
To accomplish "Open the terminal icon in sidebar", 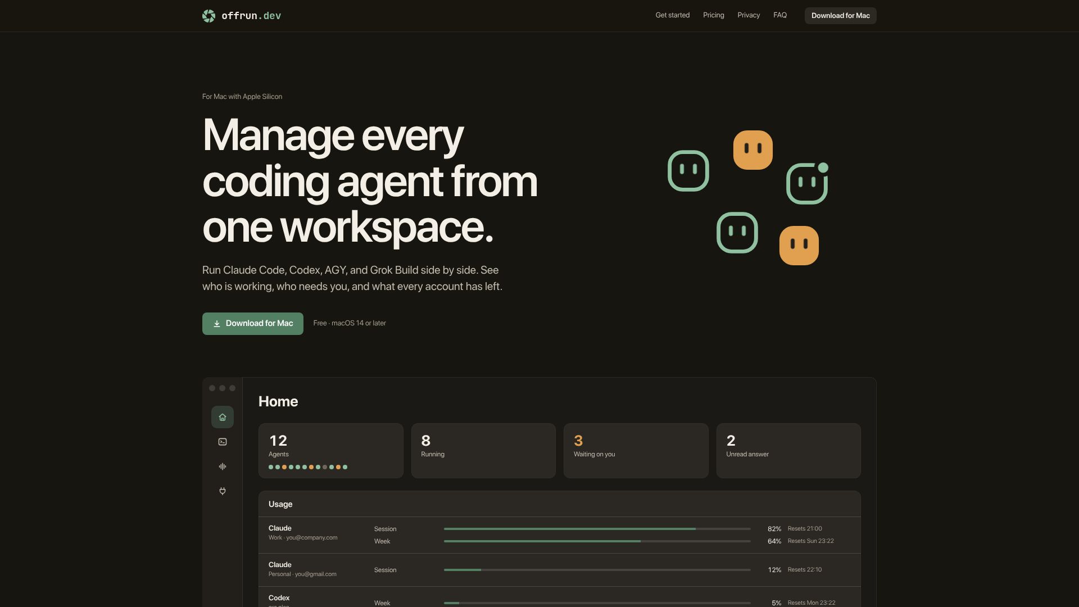I will (223, 442).
